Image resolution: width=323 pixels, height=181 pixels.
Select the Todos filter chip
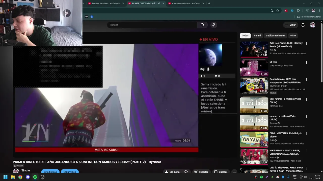[245, 35]
